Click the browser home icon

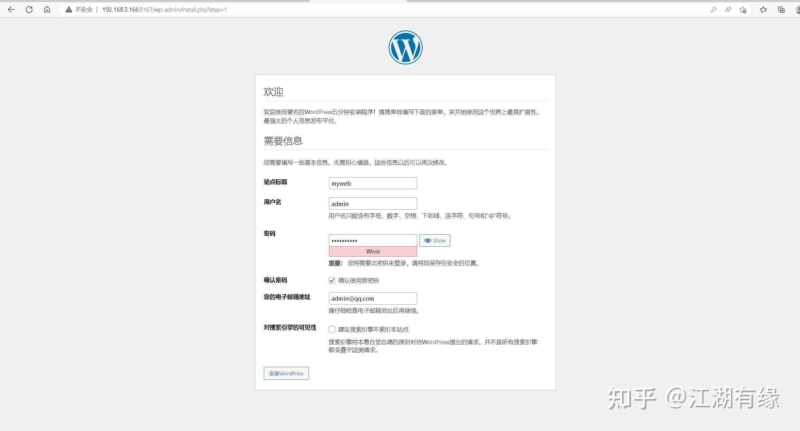point(47,9)
